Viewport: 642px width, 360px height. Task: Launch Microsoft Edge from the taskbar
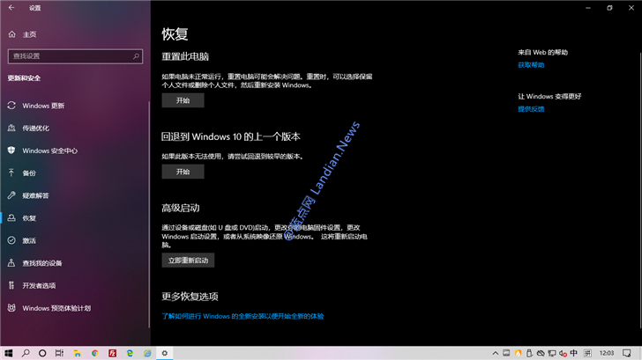coord(130,353)
